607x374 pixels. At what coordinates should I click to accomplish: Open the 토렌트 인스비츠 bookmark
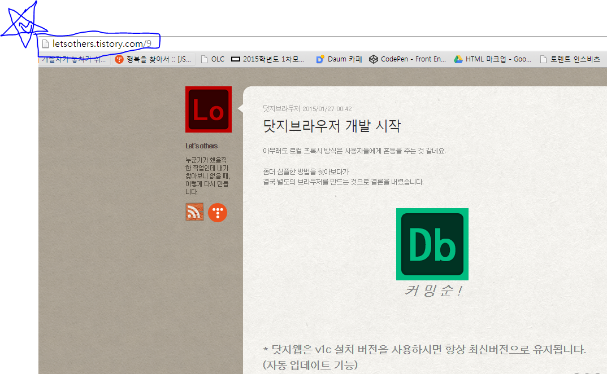[570, 59]
